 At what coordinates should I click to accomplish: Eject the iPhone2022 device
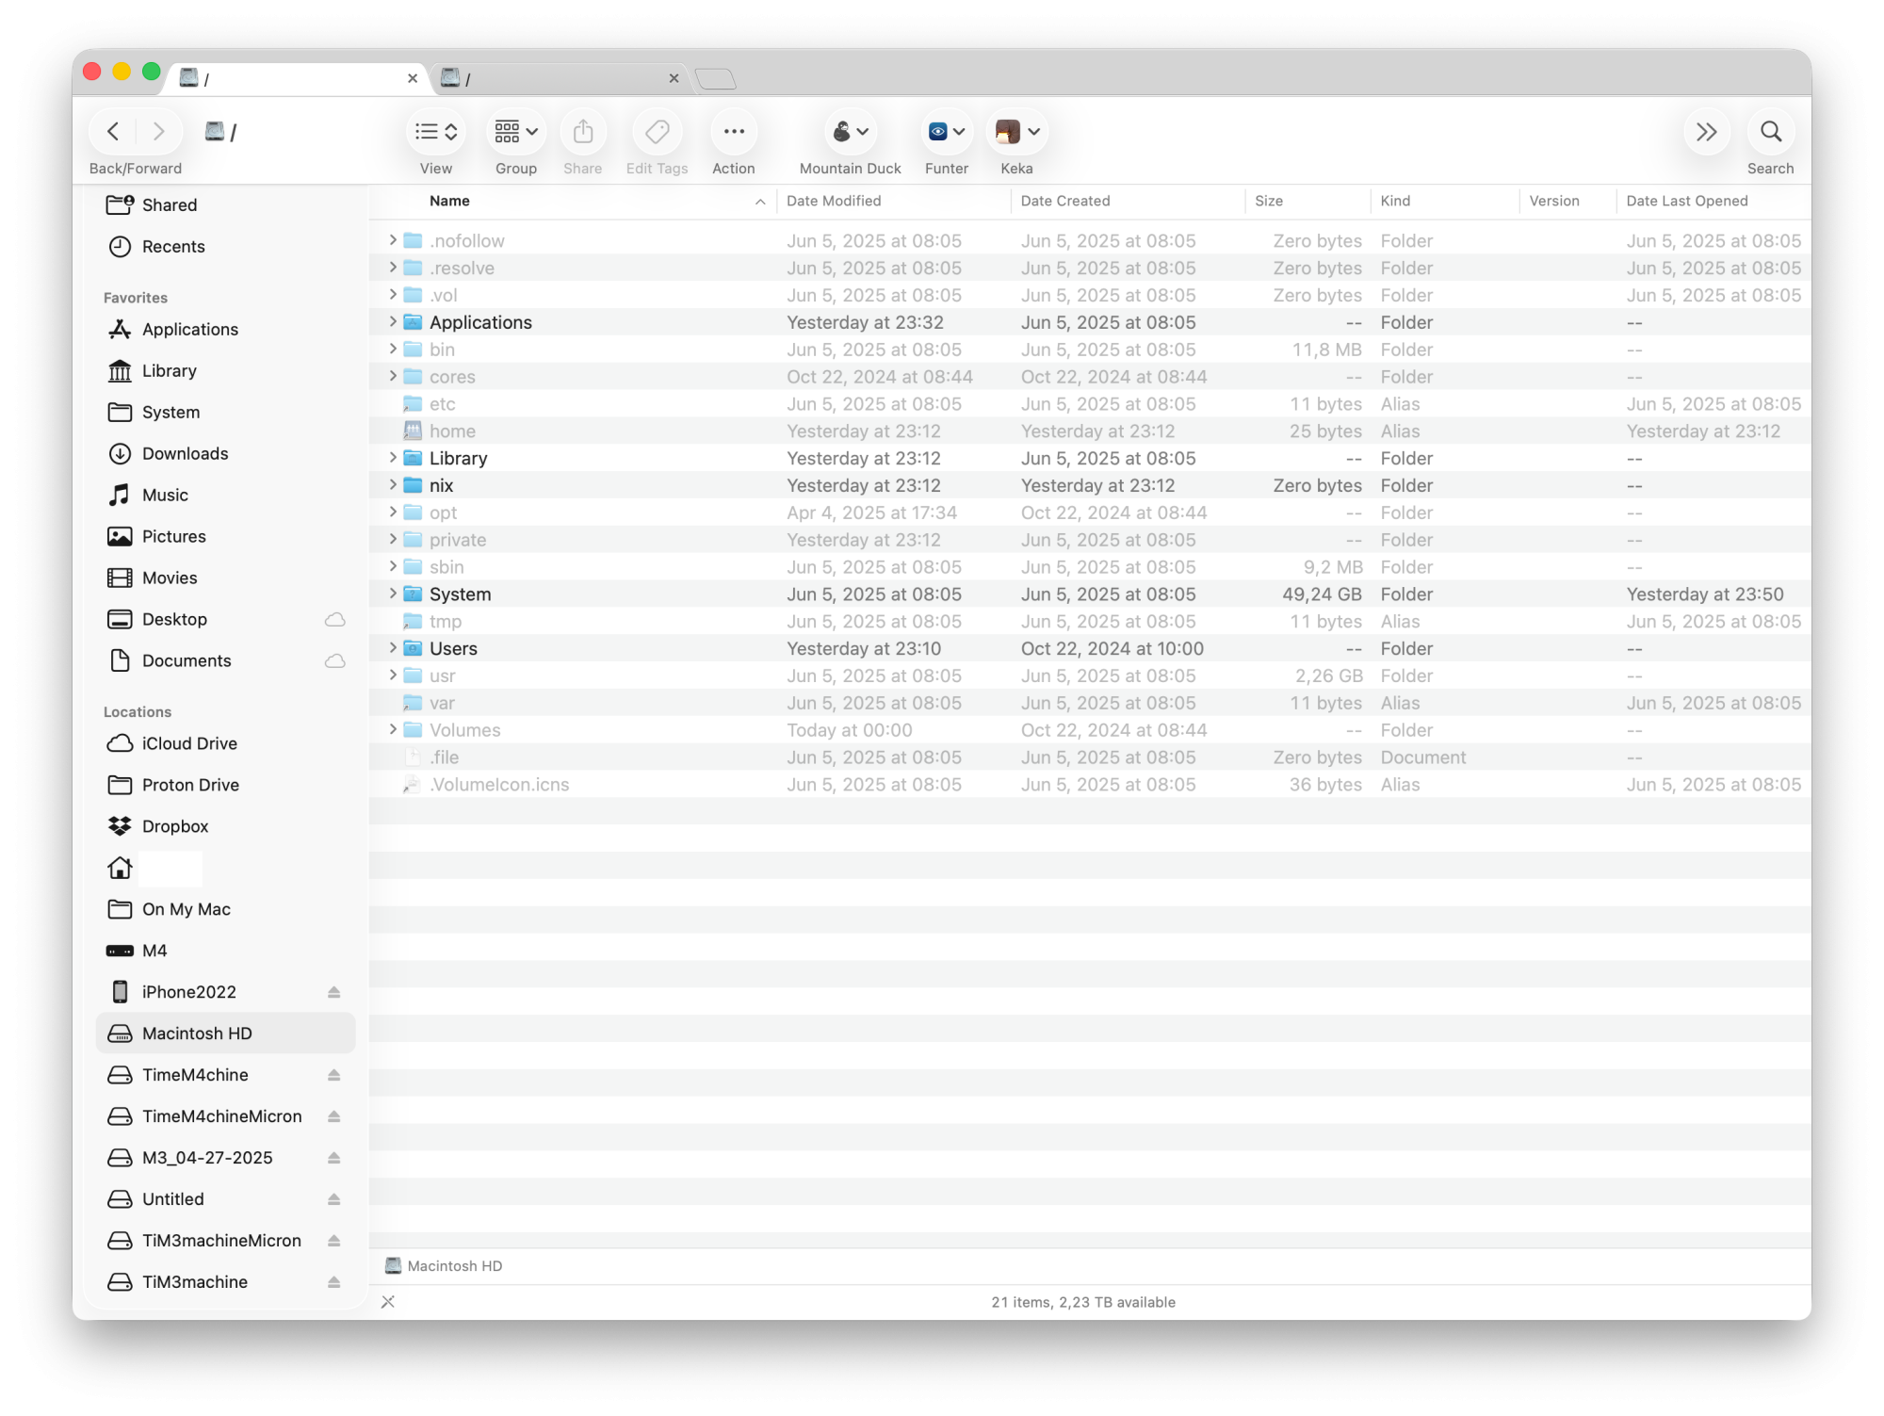pyautogui.click(x=333, y=992)
